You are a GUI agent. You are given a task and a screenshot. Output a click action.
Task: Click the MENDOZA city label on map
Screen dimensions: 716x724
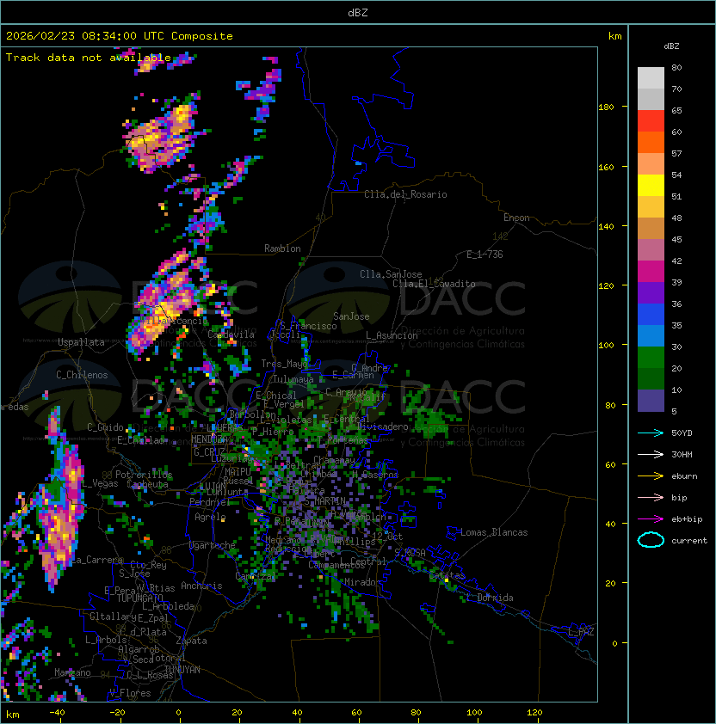point(210,439)
